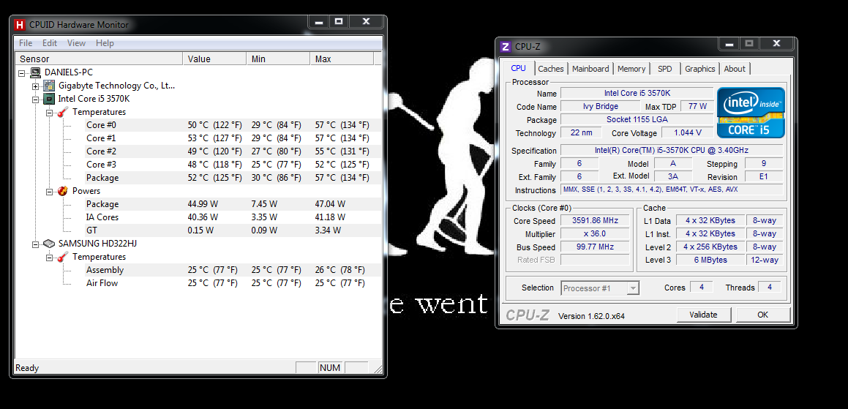848x409 pixels.
Task: Click the CPU-Z purple Z title icon
Action: (x=506, y=47)
